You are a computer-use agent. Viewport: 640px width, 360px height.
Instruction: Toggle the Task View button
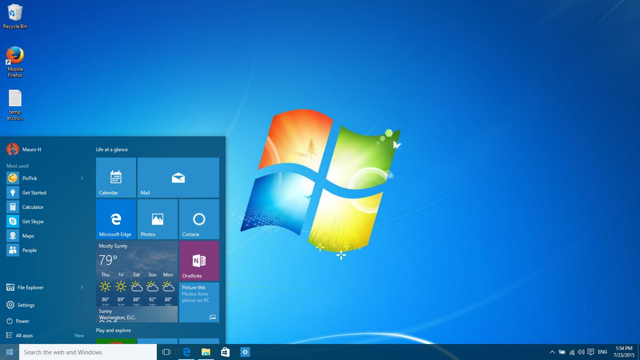point(166,352)
